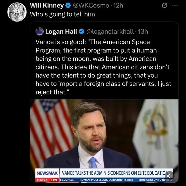Click Logan Hall's small avatar
The image size is (186, 186).
40,31
